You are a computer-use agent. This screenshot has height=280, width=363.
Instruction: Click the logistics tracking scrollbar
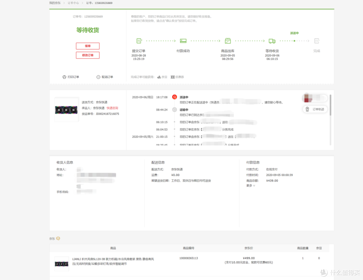click(x=330, y=105)
